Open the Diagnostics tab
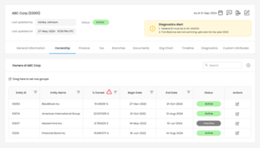 click(x=209, y=48)
